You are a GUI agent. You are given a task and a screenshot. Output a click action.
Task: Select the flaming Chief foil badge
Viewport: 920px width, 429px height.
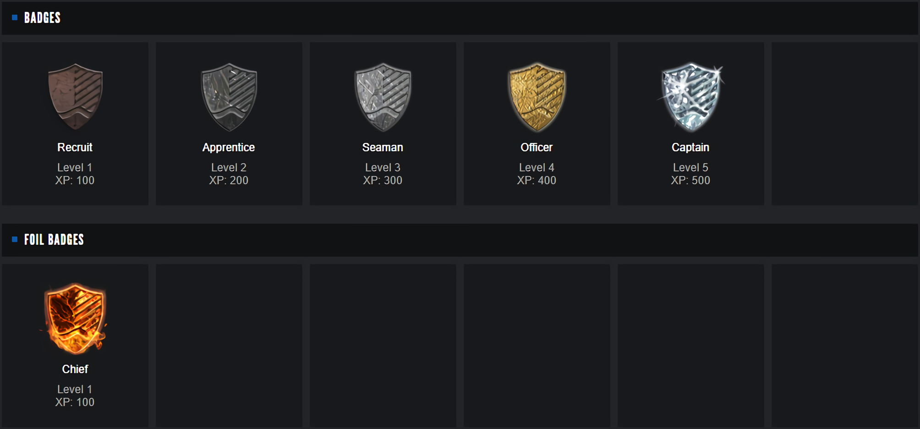[75, 319]
